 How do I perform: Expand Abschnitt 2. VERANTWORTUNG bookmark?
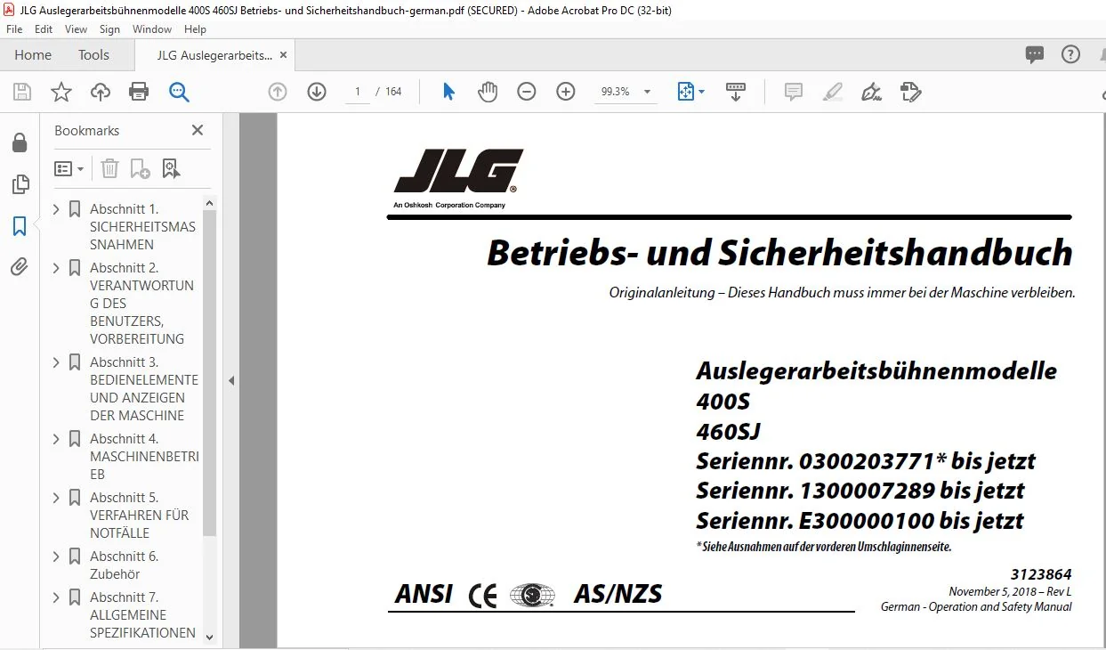pyautogui.click(x=57, y=268)
